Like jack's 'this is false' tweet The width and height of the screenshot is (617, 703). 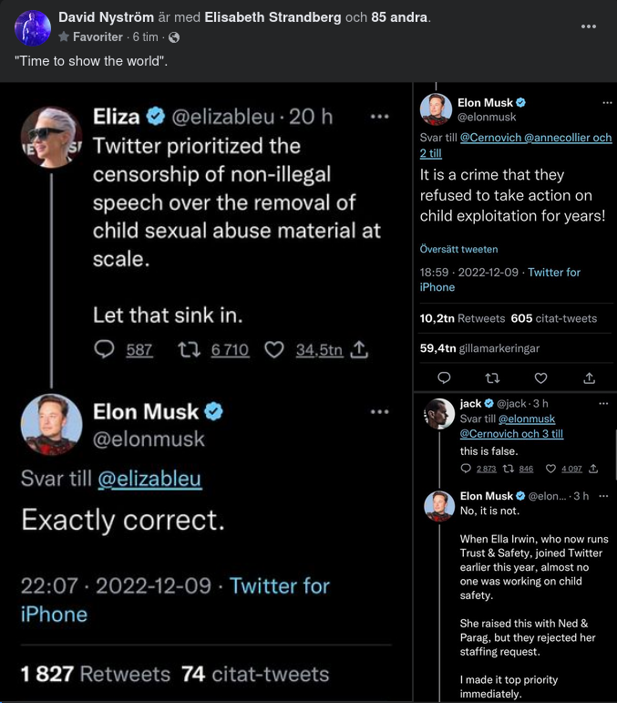coord(550,469)
